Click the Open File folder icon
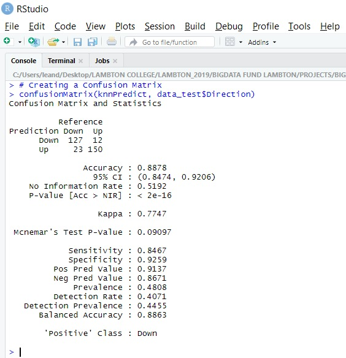 [53, 42]
